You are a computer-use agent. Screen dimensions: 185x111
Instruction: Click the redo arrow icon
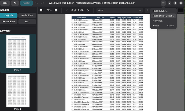coord(43,3)
